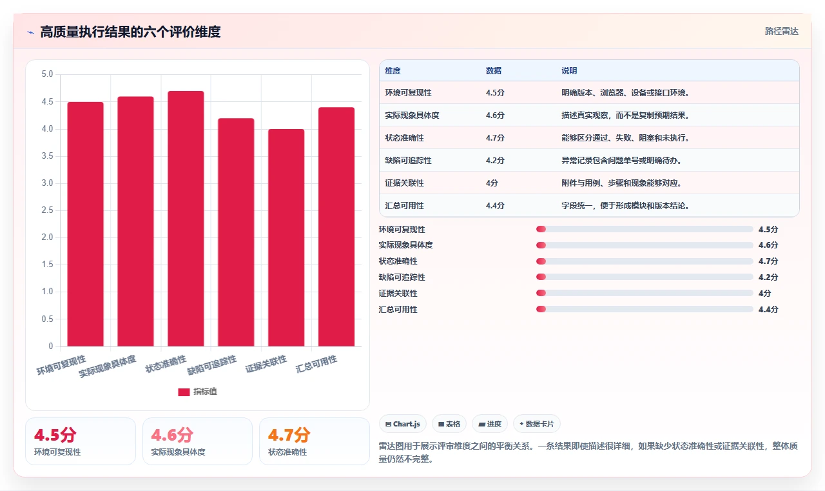
Task: Click the 5.0 y-axis tick label
Action: [47, 74]
